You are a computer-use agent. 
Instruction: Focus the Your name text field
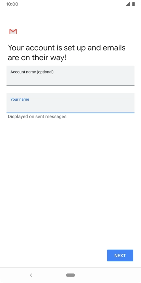[x=70, y=103]
